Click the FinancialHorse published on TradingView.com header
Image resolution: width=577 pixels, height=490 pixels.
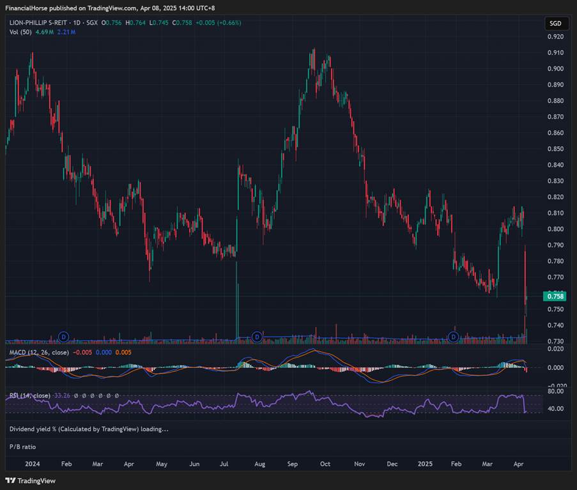[110, 8]
